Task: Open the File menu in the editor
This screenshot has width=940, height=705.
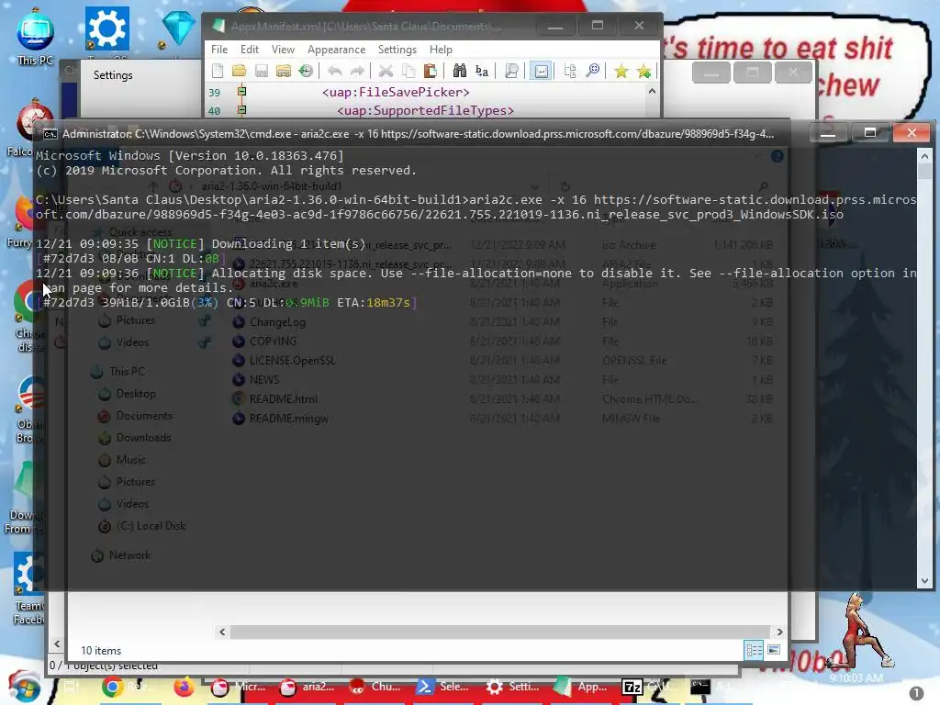Action: (x=219, y=50)
